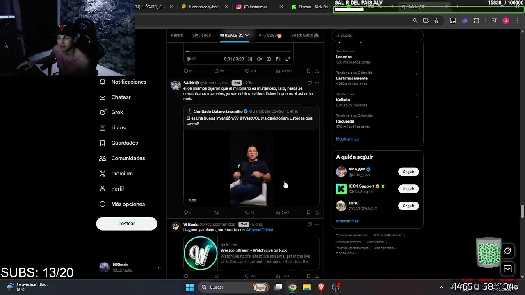Open the @BlessdOficial mention link
This screenshot has width=525, height=295.
[x=259, y=230]
